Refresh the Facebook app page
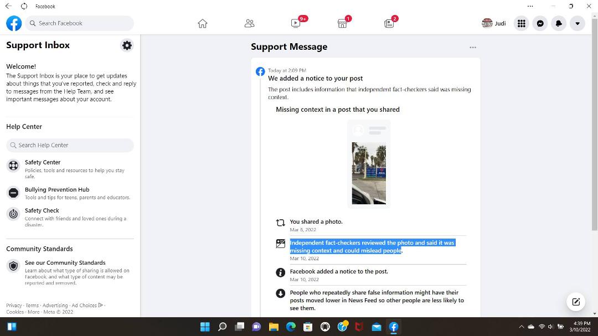Screen dimensions: 598x336 point(24,6)
